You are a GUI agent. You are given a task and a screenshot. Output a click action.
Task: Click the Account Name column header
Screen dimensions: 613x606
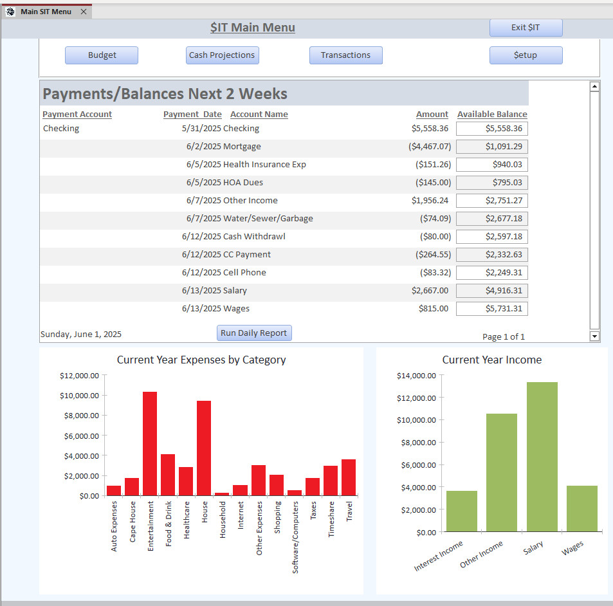point(259,114)
